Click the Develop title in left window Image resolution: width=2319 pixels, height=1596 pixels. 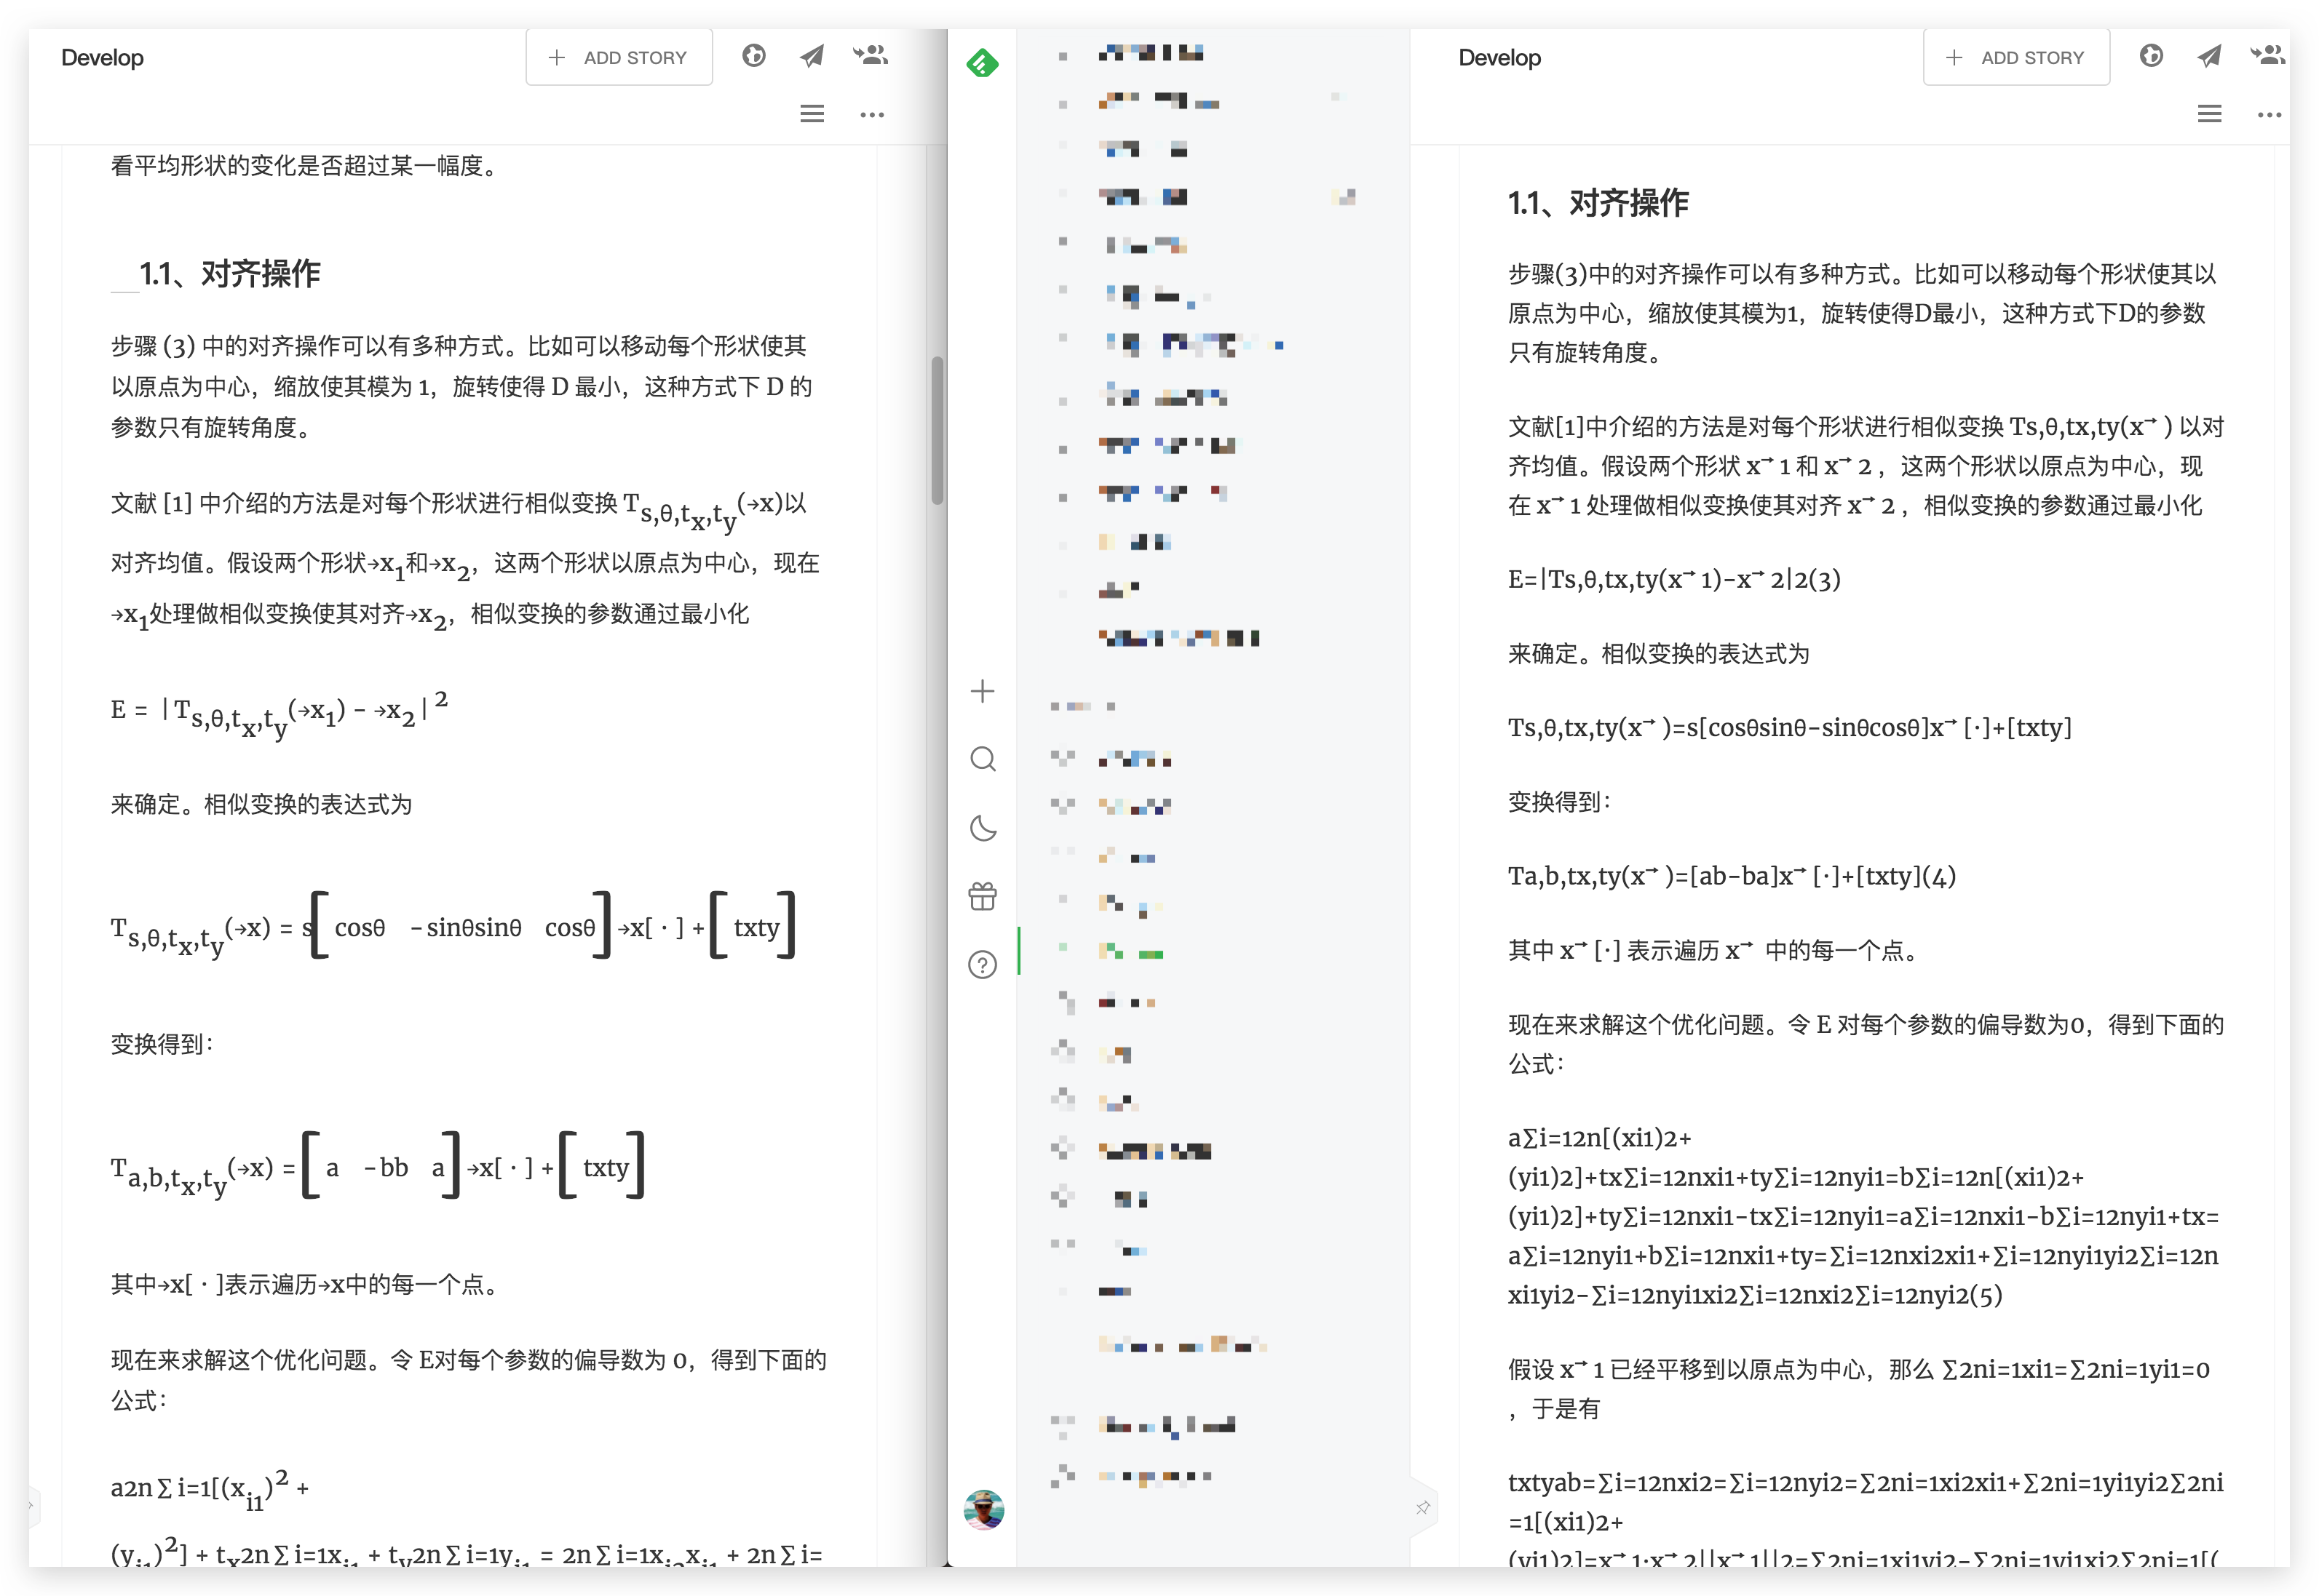pos(102,57)
